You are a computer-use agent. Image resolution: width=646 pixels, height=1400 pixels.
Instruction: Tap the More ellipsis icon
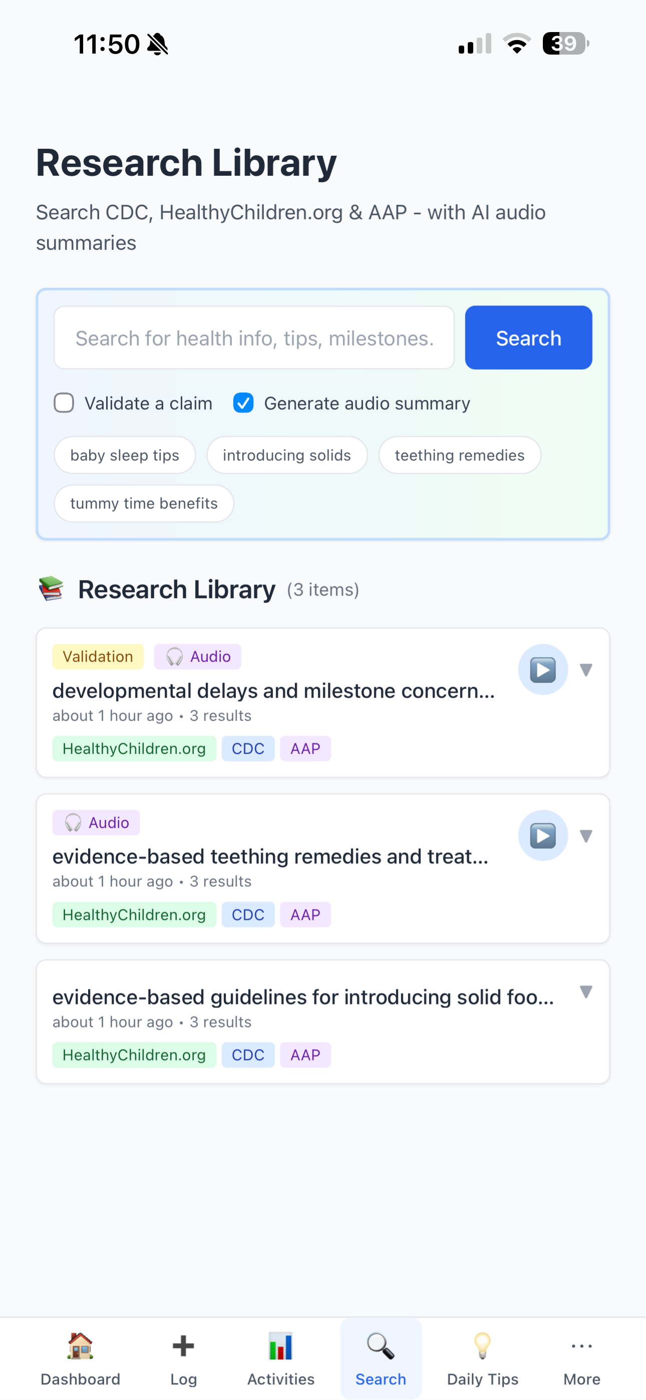click(x=581, y=1346)
